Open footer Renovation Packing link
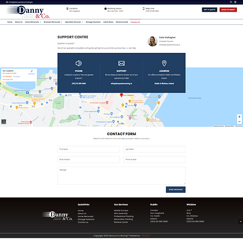Screen dimensions: 243x239 [x=123, y=220]
